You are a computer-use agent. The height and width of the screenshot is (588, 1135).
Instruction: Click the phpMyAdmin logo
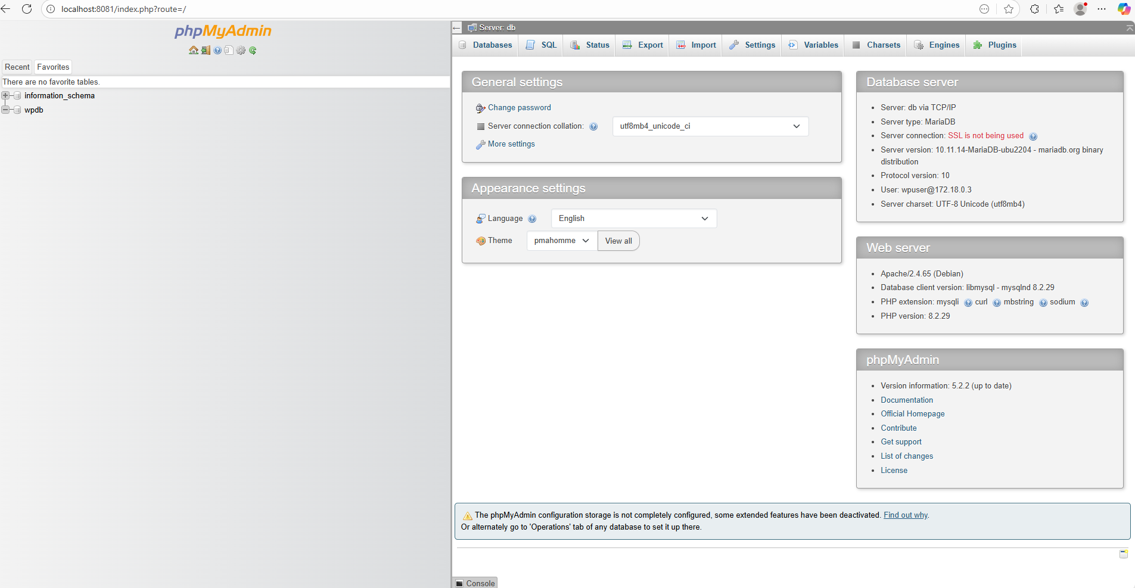223,31
